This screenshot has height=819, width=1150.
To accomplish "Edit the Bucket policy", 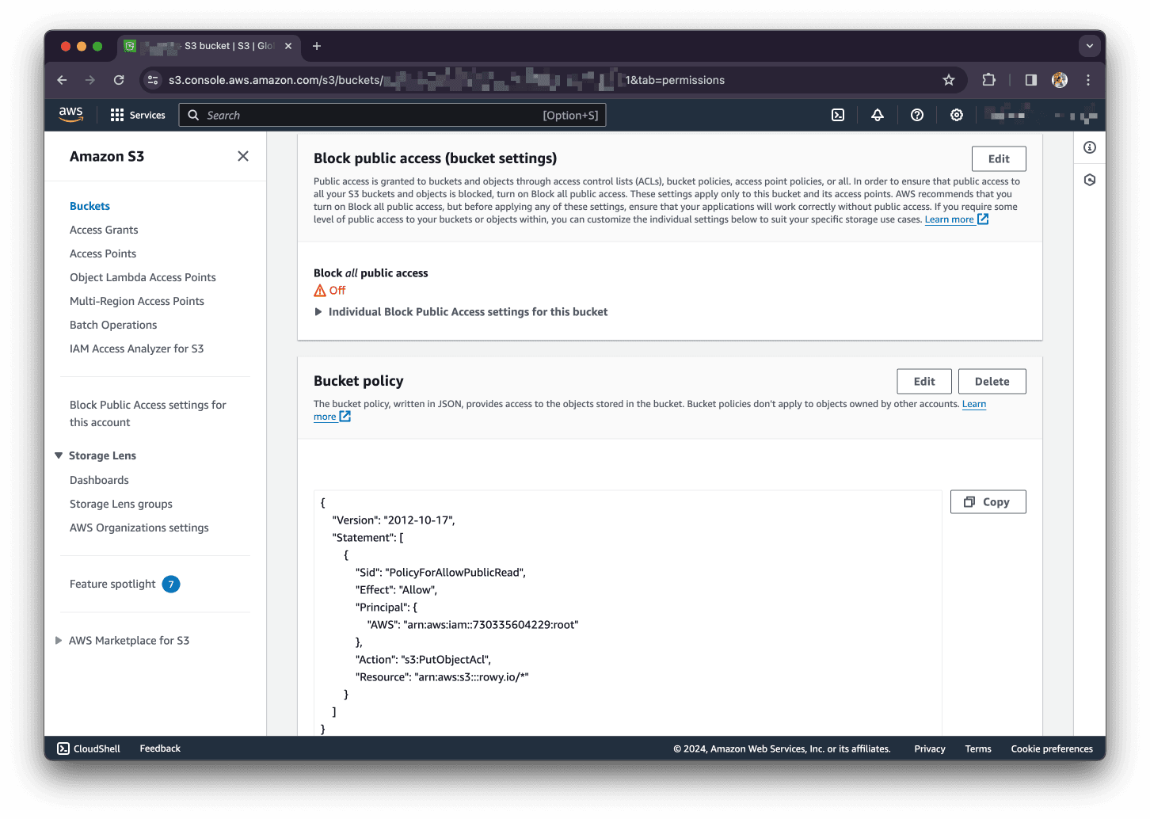I will 923,381.
